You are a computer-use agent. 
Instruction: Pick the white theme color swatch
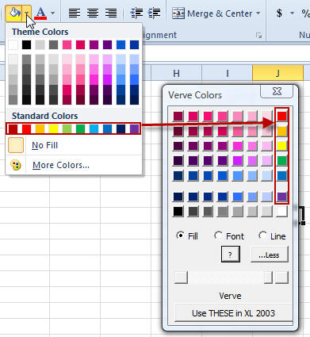pos(13,45)
